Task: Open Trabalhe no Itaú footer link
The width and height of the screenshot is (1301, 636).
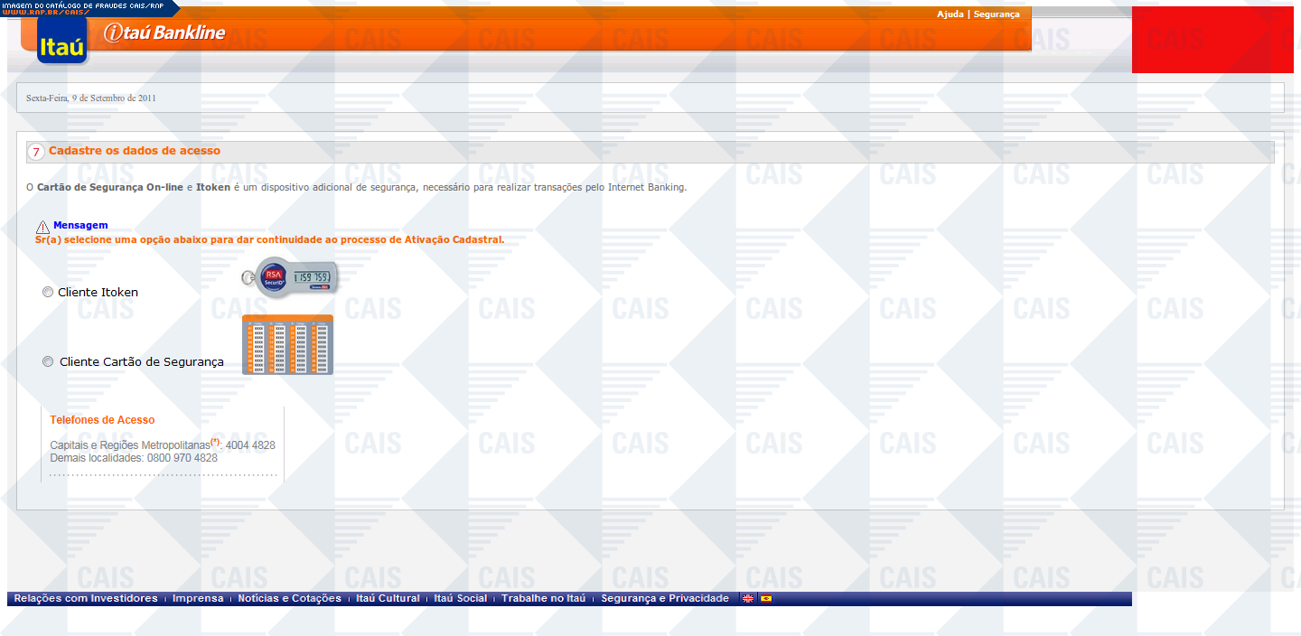Action: tap(543, 598)
